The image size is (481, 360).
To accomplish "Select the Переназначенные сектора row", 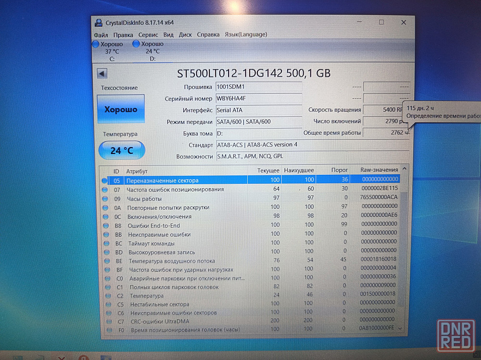I will coord(250,180).
